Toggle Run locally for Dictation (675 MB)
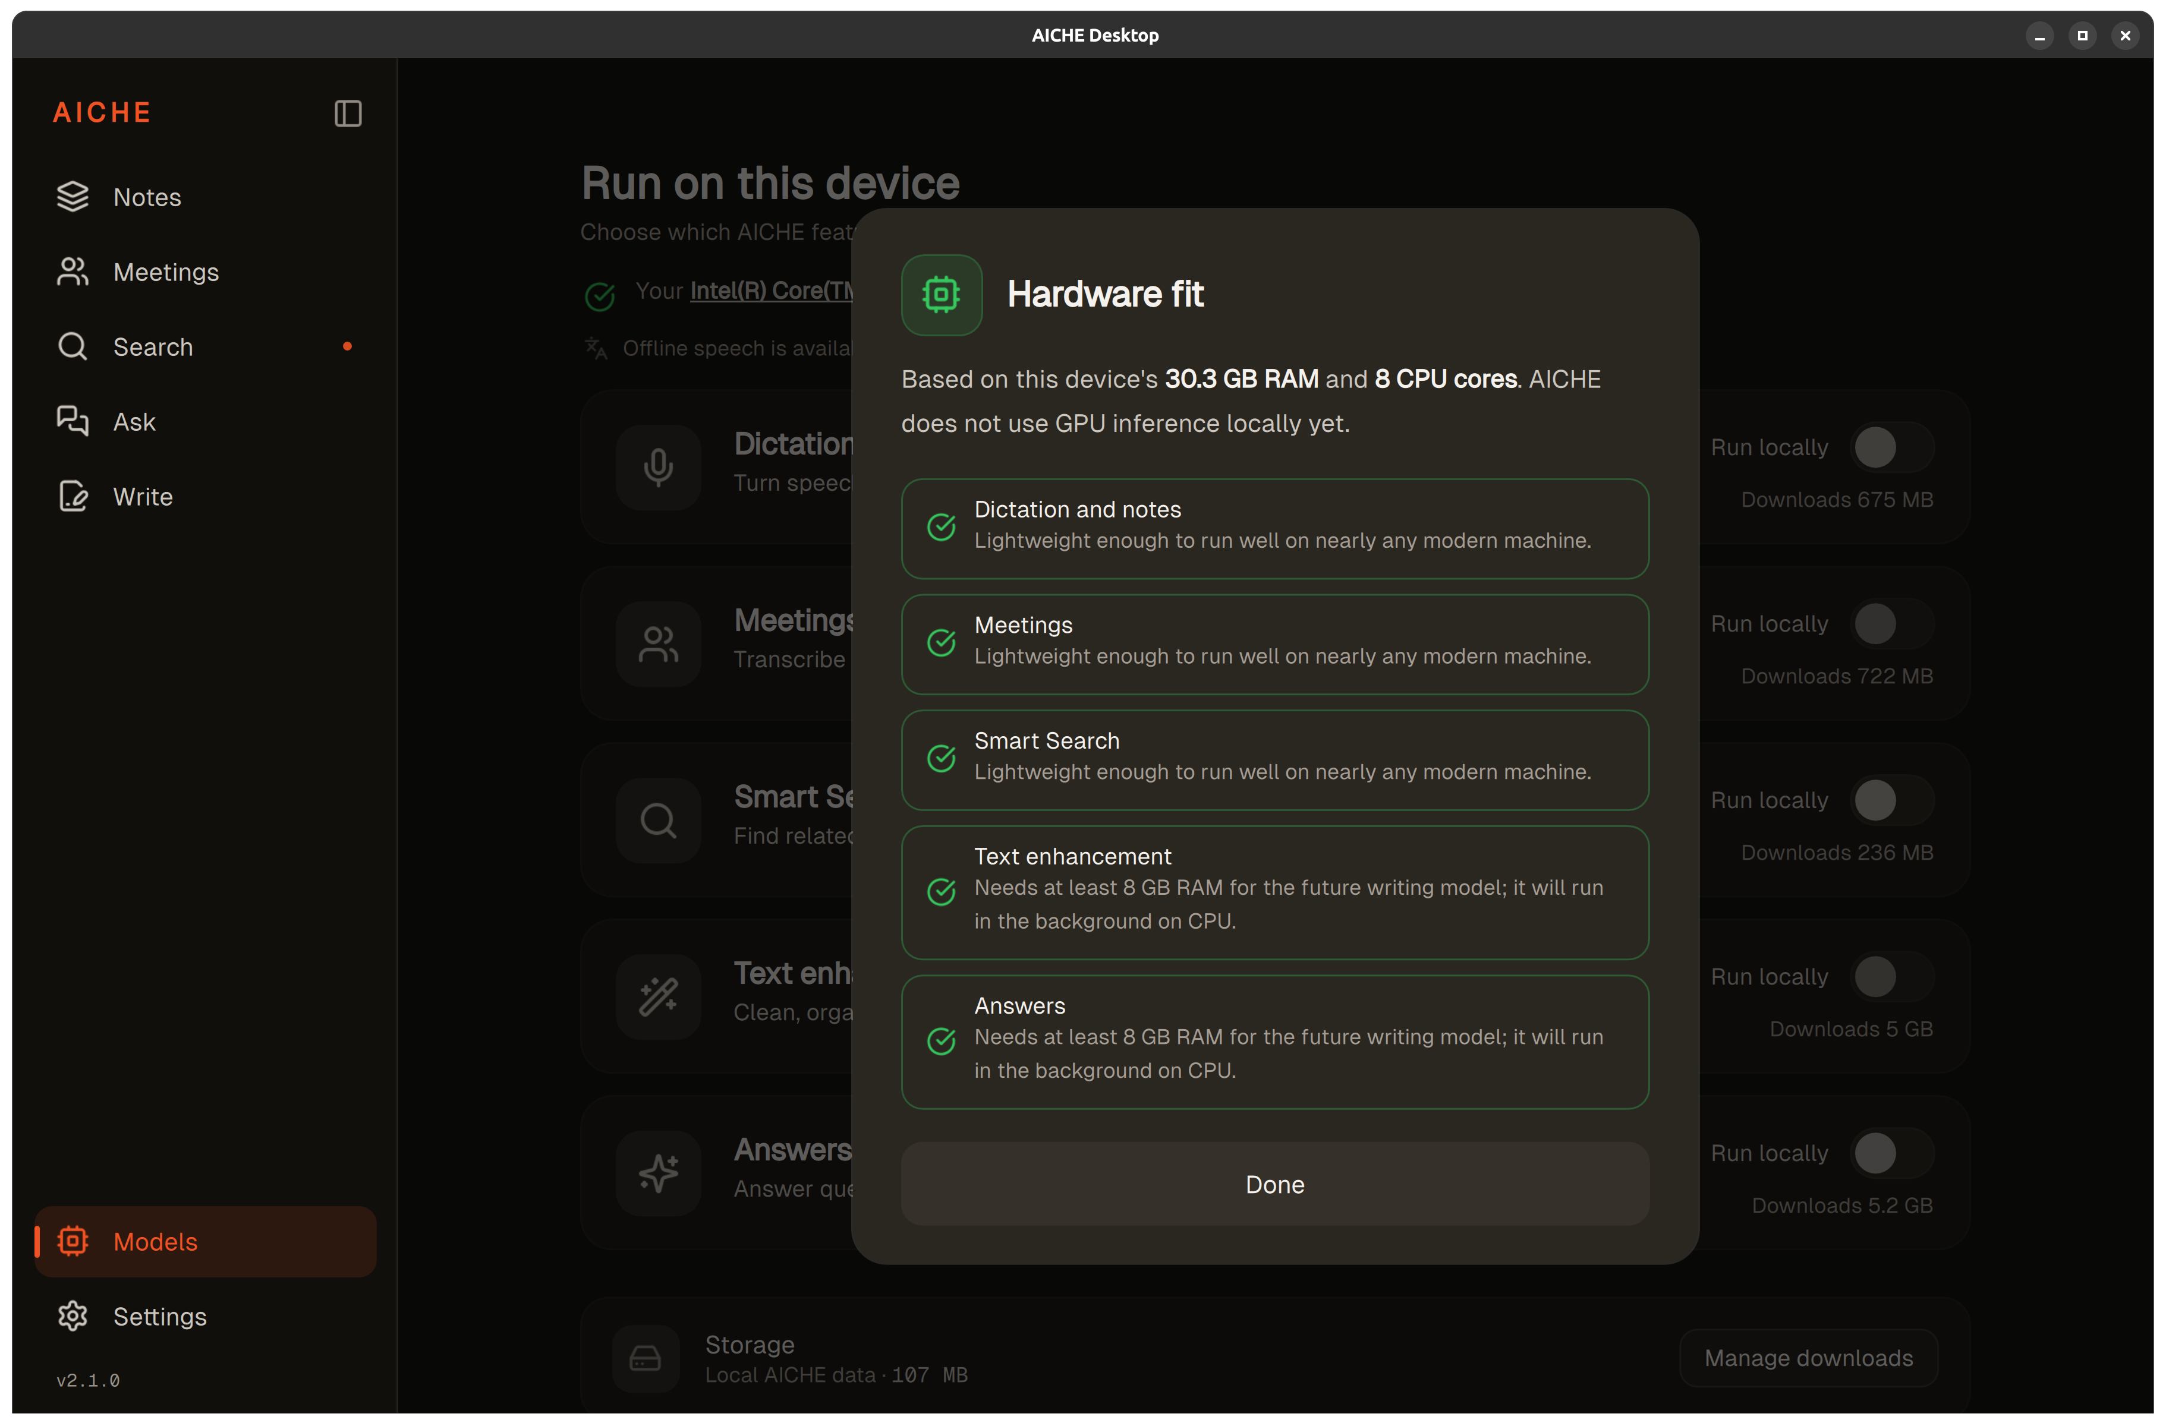 tap(1892, 447)
